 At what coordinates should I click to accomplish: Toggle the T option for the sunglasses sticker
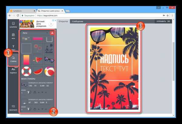(29, 92)
